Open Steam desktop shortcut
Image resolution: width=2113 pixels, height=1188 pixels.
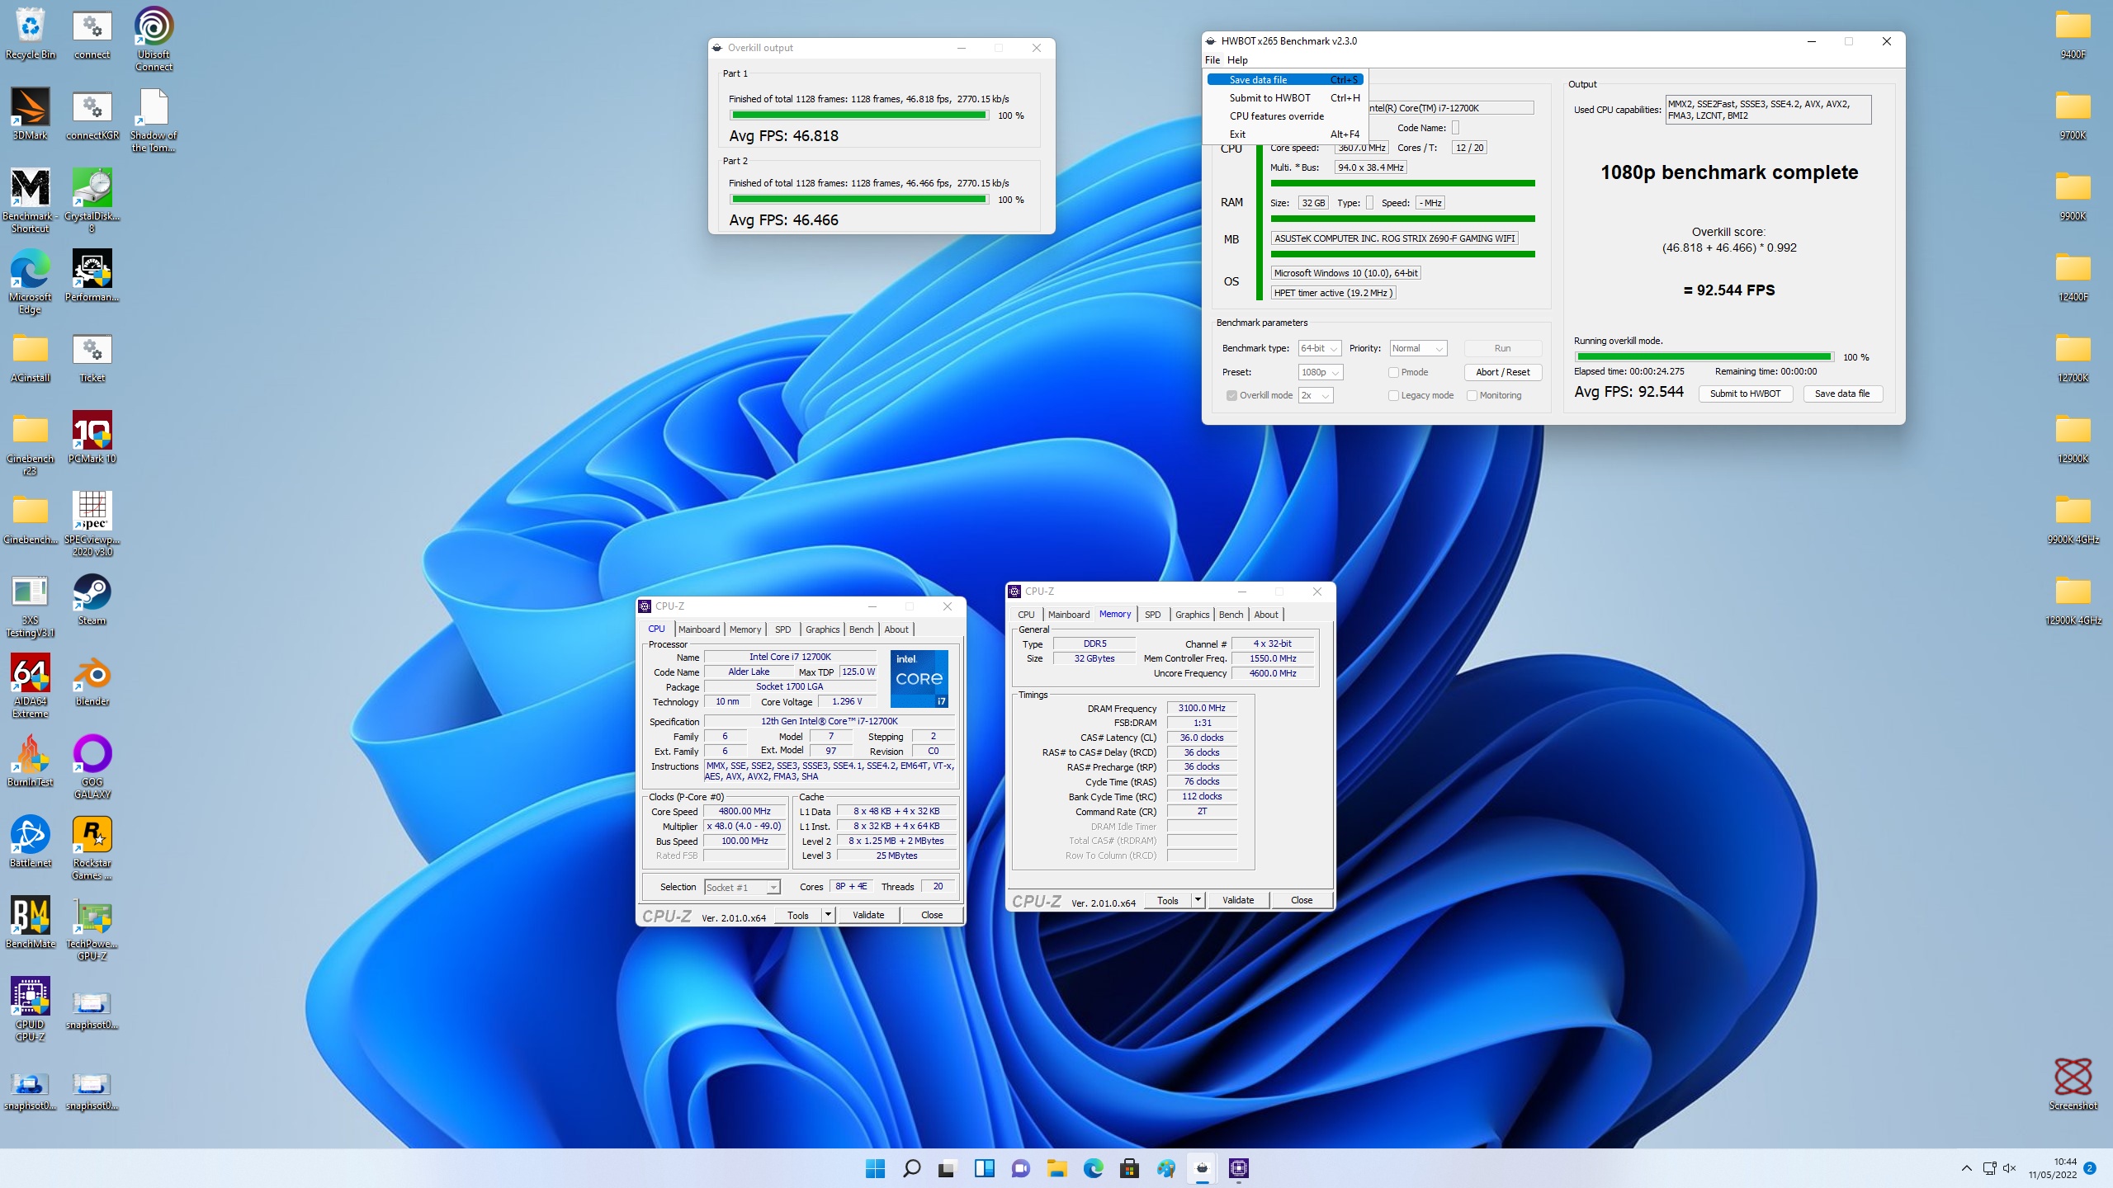tap(92, 600)
